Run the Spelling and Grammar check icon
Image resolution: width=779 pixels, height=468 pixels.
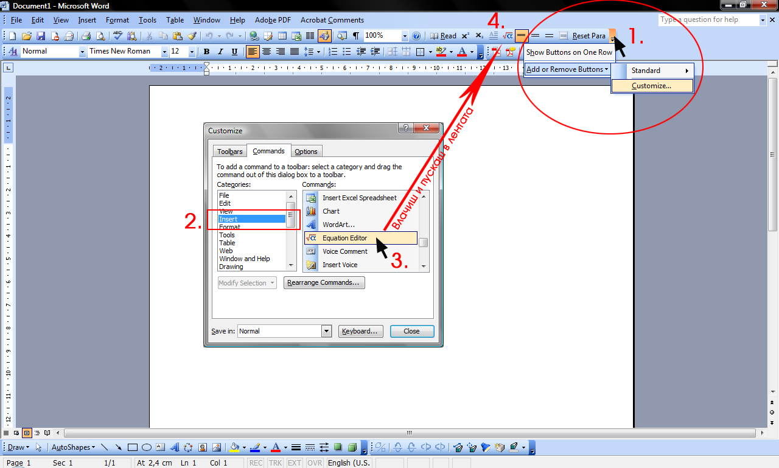point(118,36)
